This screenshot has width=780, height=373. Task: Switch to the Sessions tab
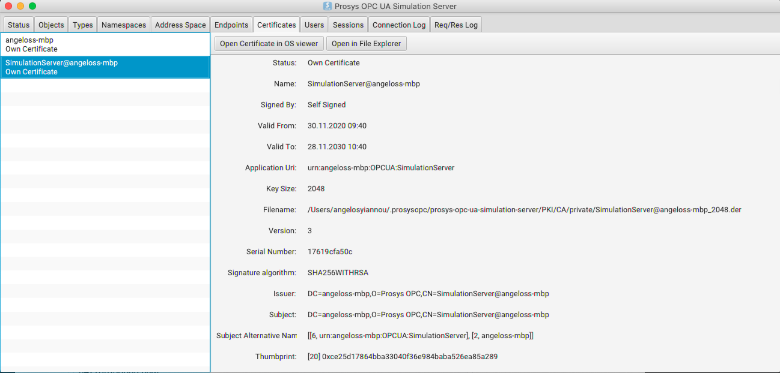(348, 25)
